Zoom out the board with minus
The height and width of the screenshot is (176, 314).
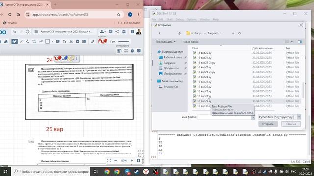(x=116, y=161)
